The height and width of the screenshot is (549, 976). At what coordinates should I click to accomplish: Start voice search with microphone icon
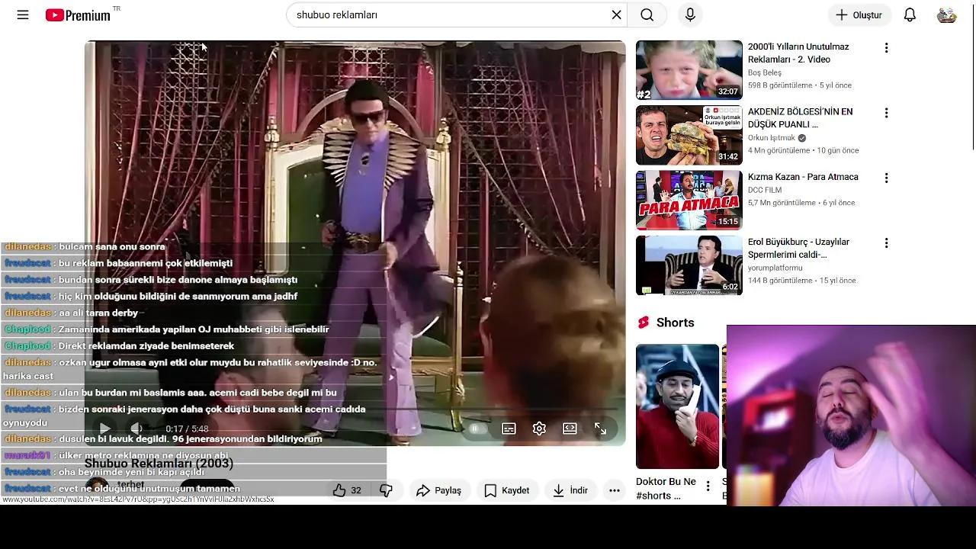690,14
